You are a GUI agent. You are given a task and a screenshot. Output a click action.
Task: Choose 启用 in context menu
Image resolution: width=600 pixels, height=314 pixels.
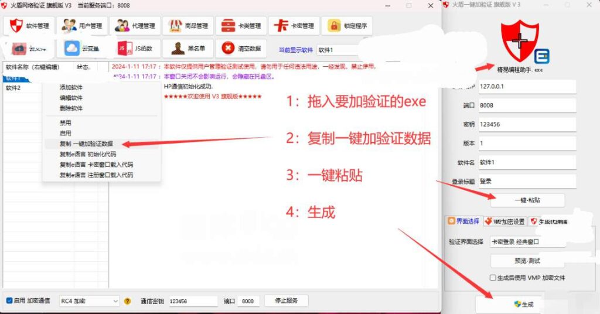(x=66, y=133)
